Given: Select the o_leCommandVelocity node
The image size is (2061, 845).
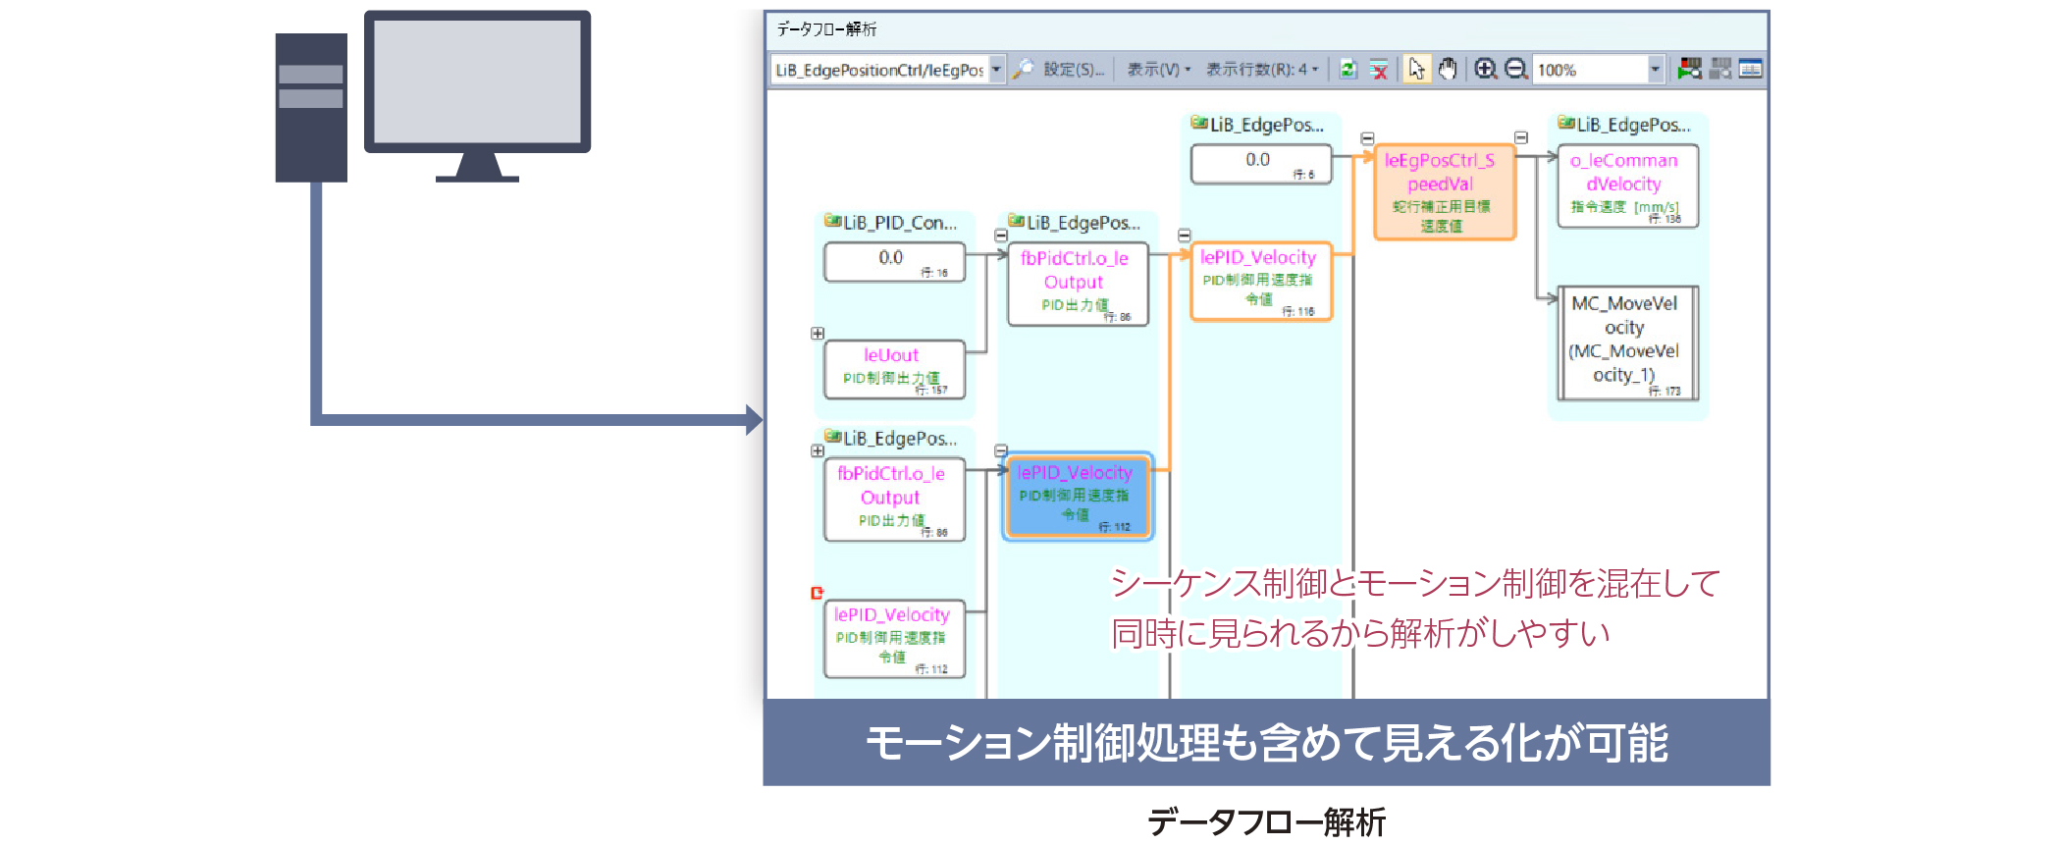Looking at the screenshot, I should coord(1625,185).
